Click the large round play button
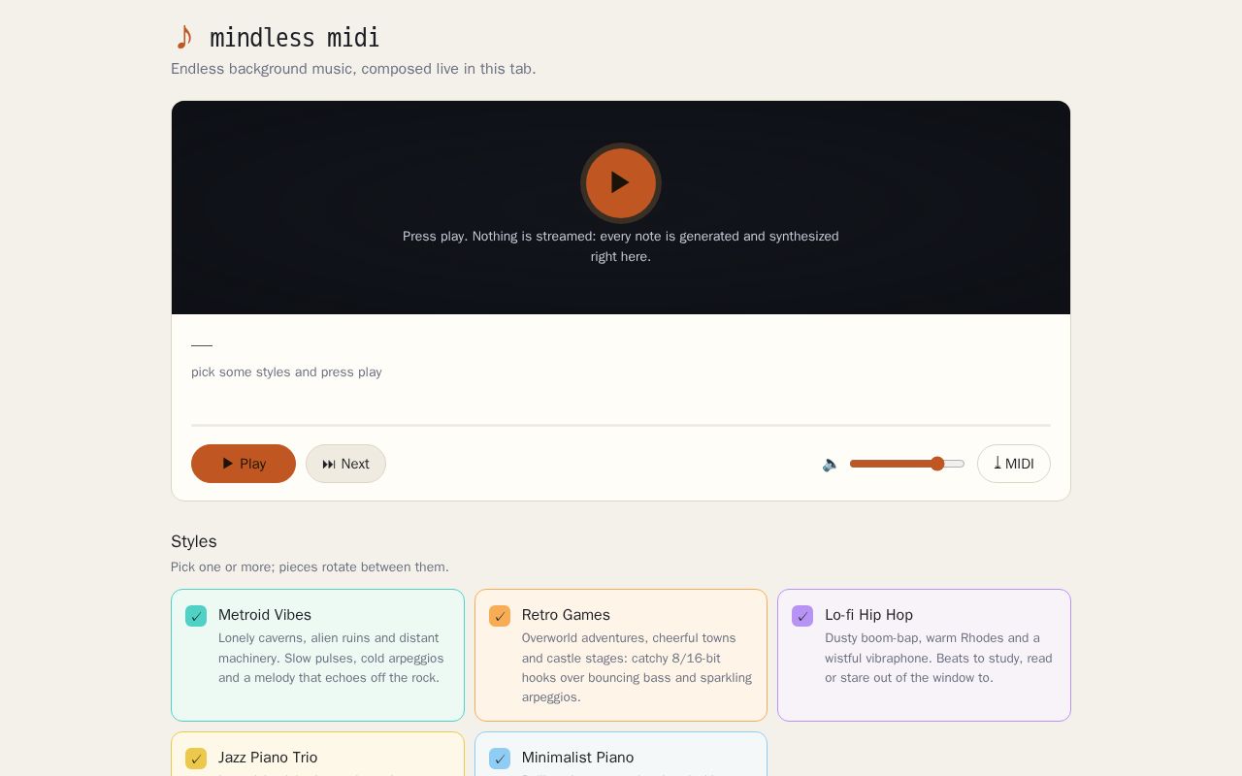Screen dimensions: 1242x776 [621, 182]
